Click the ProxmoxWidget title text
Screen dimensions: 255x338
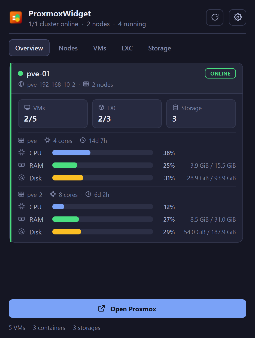click(60, 14)
